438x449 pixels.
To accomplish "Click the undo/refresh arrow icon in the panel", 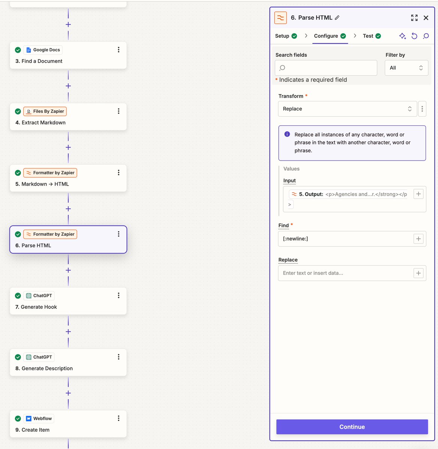I will (414, 36).
